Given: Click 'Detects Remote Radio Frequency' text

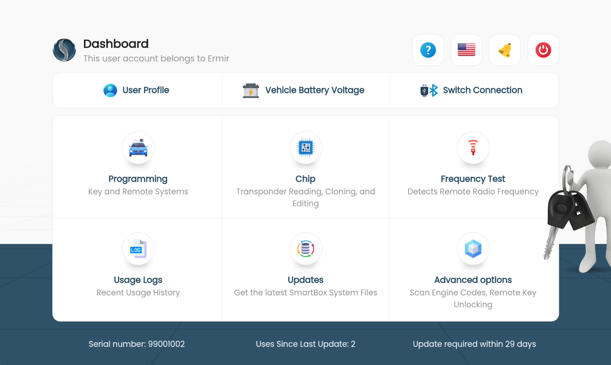Looking at the screenshot, I should coord(473,192).
